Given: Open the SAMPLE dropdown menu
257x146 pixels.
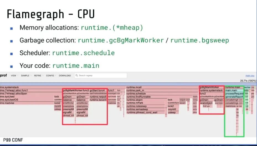Looking at the screenshot, I should pos(25,75).
